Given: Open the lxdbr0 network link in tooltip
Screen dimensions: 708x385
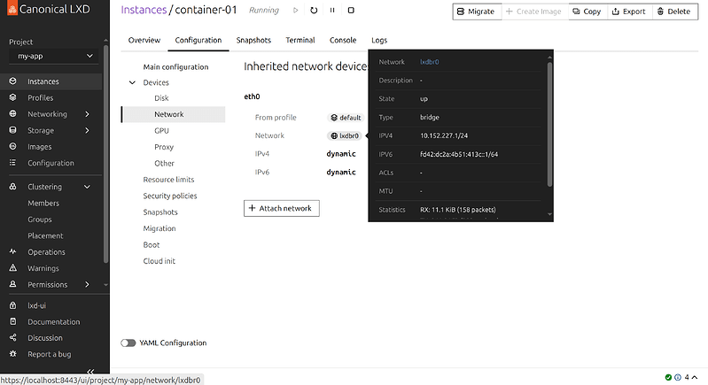Looking at the screenshot, I should click(429, 62).
